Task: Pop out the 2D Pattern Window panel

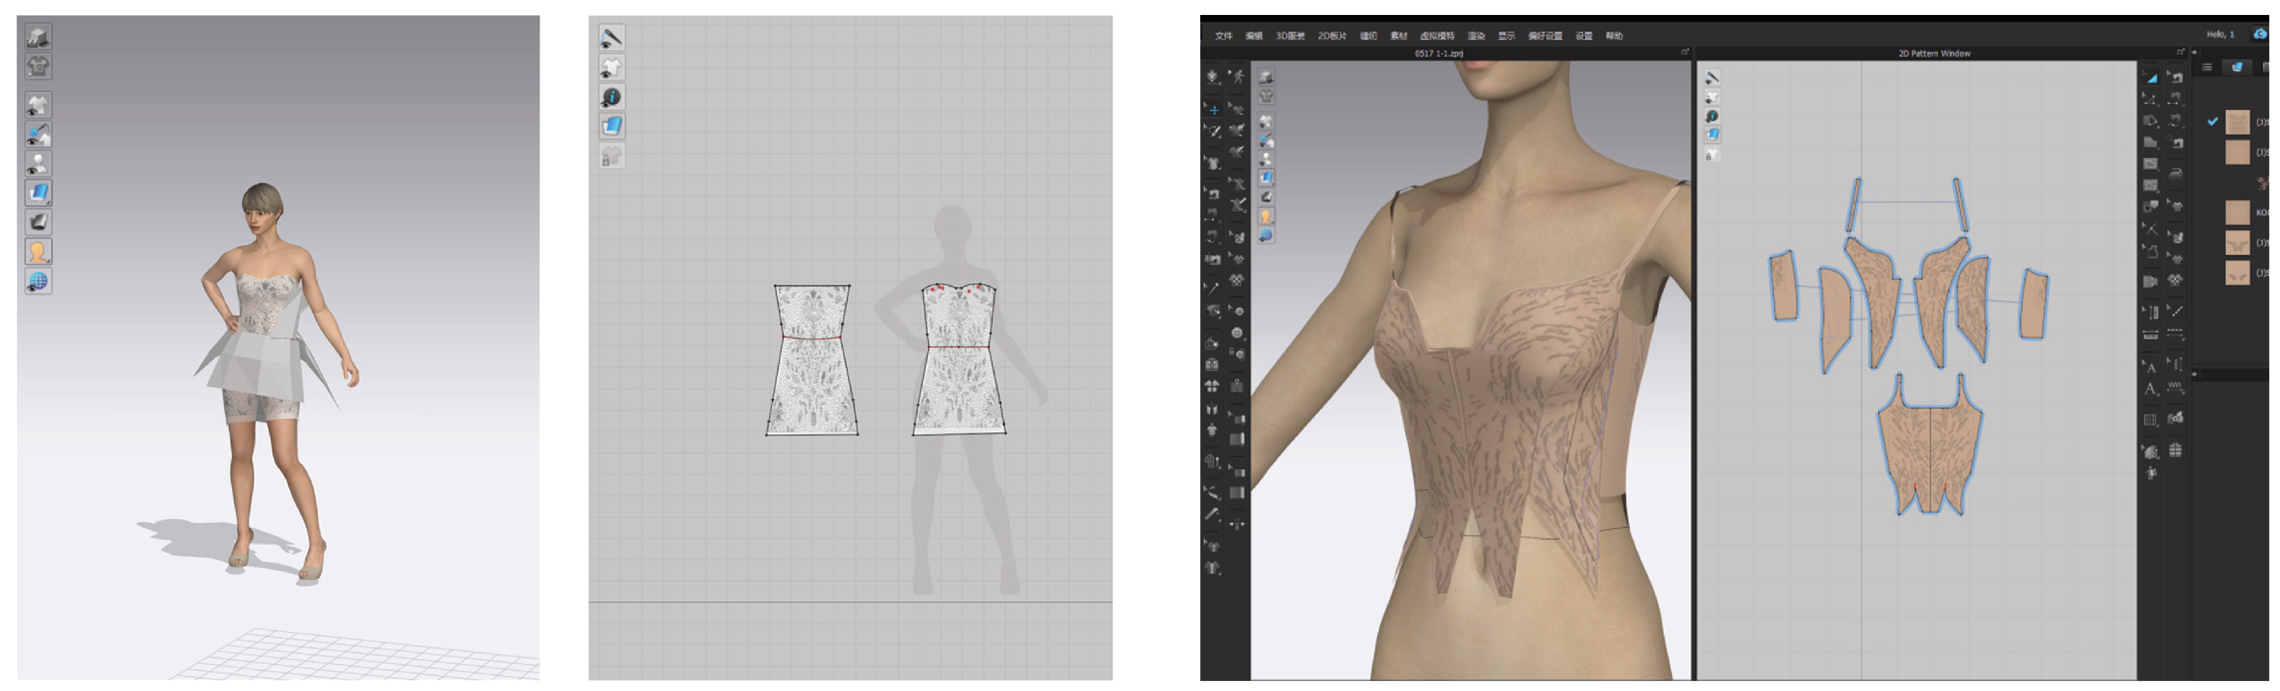Action: (x=2181, y=52)
